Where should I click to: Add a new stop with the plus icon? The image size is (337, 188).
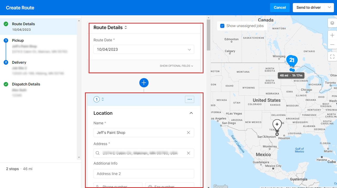click(144, 82)
